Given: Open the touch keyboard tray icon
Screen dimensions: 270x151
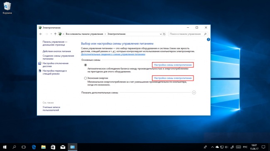Looking at the screenshot, I should tap(238, 147).
